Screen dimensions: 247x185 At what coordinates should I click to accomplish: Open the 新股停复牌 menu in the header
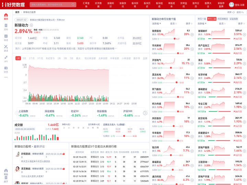[221, 5]
